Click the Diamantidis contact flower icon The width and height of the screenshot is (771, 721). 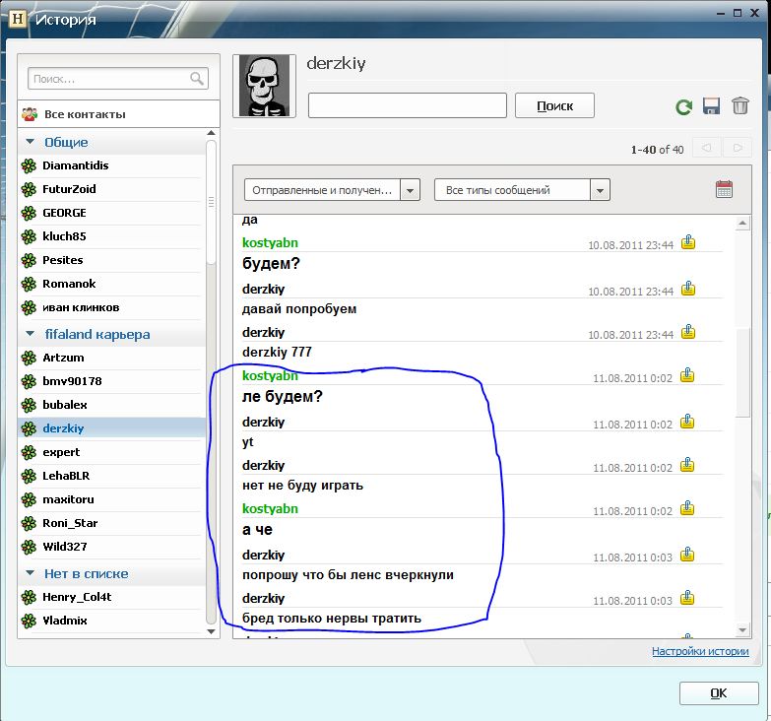(x=29, y=166)
